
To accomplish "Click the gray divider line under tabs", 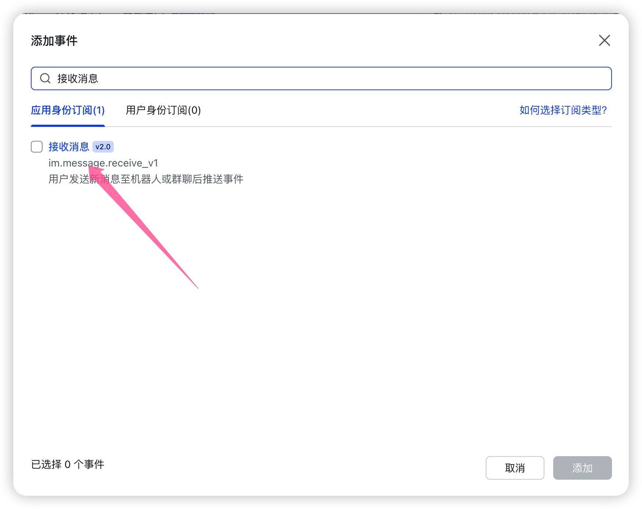I will click(367, 127).
